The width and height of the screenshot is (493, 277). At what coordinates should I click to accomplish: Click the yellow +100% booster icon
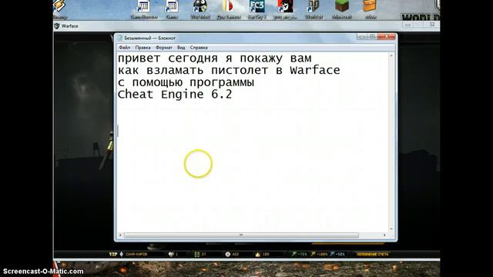tap(314, 254)
